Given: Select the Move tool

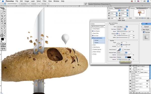Looking at the screenshot, I should [5, 11].
